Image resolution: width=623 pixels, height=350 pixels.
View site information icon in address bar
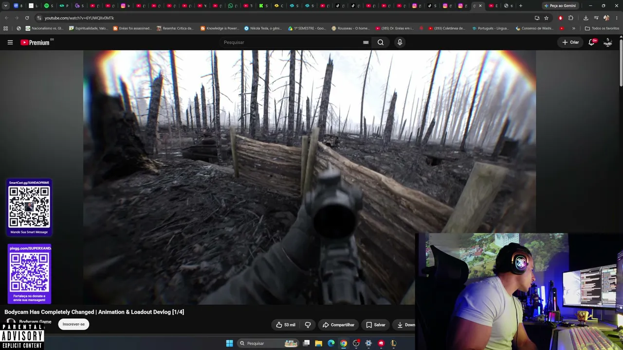[x=39, y=18]
